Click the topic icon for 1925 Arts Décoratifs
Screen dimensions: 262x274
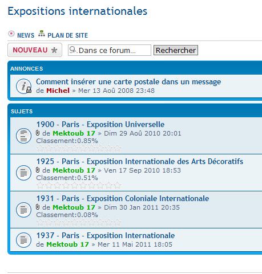click(x=23, y=173)
